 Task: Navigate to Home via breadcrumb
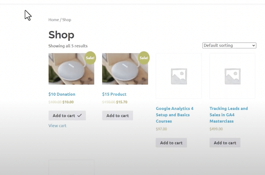coord(54,20)
